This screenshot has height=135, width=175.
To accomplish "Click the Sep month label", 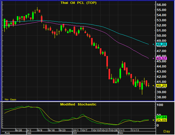I will pos(29,133).
